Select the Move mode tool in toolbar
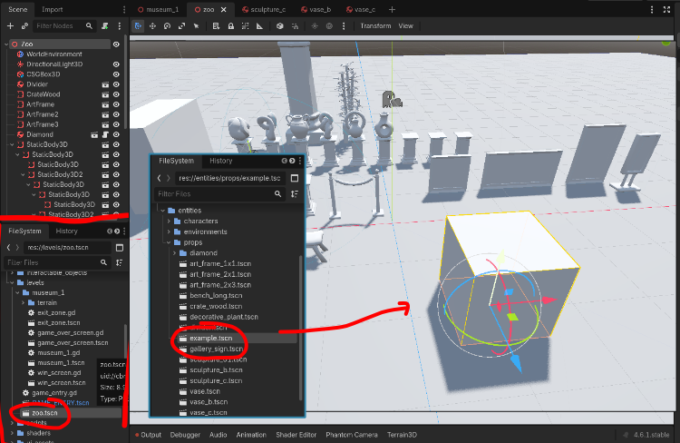Viewport: 680px width, 443px height. coord(151,26)
